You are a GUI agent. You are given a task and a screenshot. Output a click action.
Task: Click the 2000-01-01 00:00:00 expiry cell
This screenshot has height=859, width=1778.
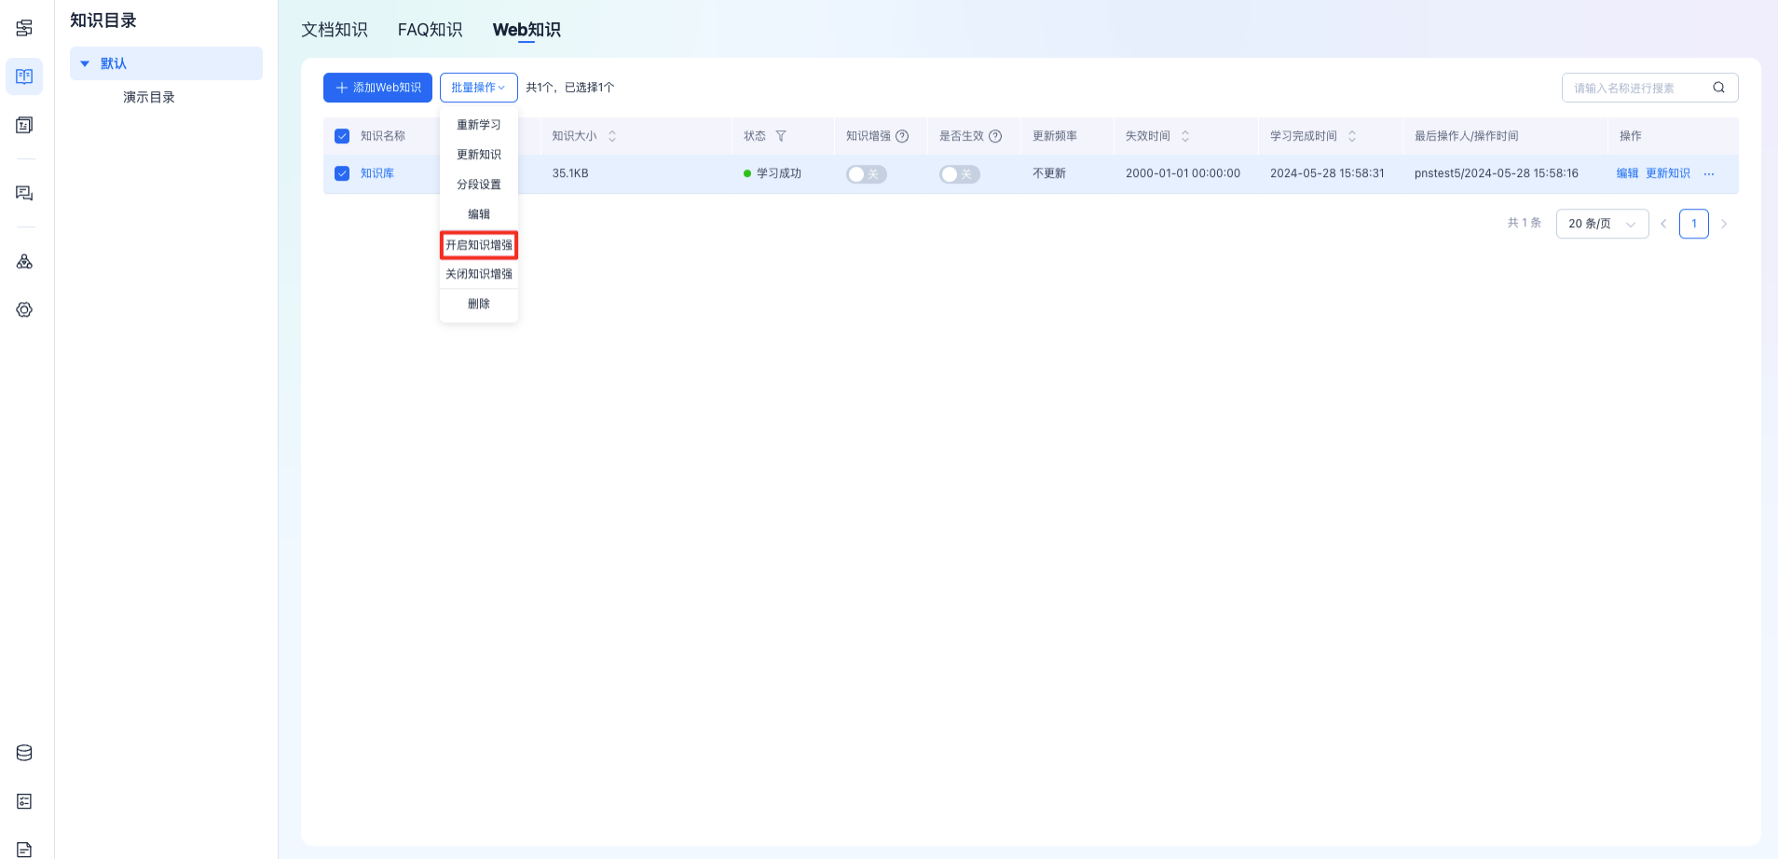pos(1183,173)
